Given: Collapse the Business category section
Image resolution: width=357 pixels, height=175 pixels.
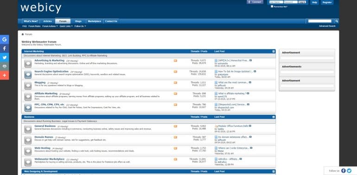Looking at the screenshot, I should coord(274,117).
